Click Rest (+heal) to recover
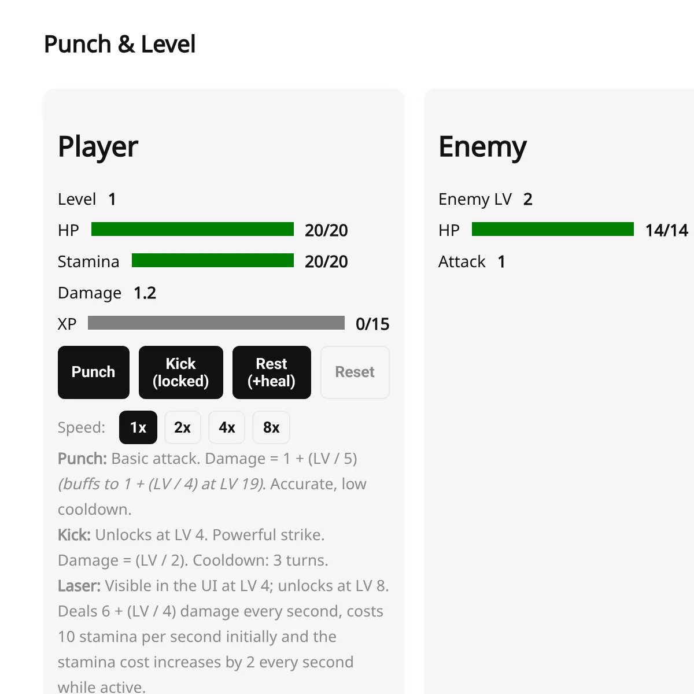This screenshot has width=694, height=694. pyautogui.click(x=272, y=372)
